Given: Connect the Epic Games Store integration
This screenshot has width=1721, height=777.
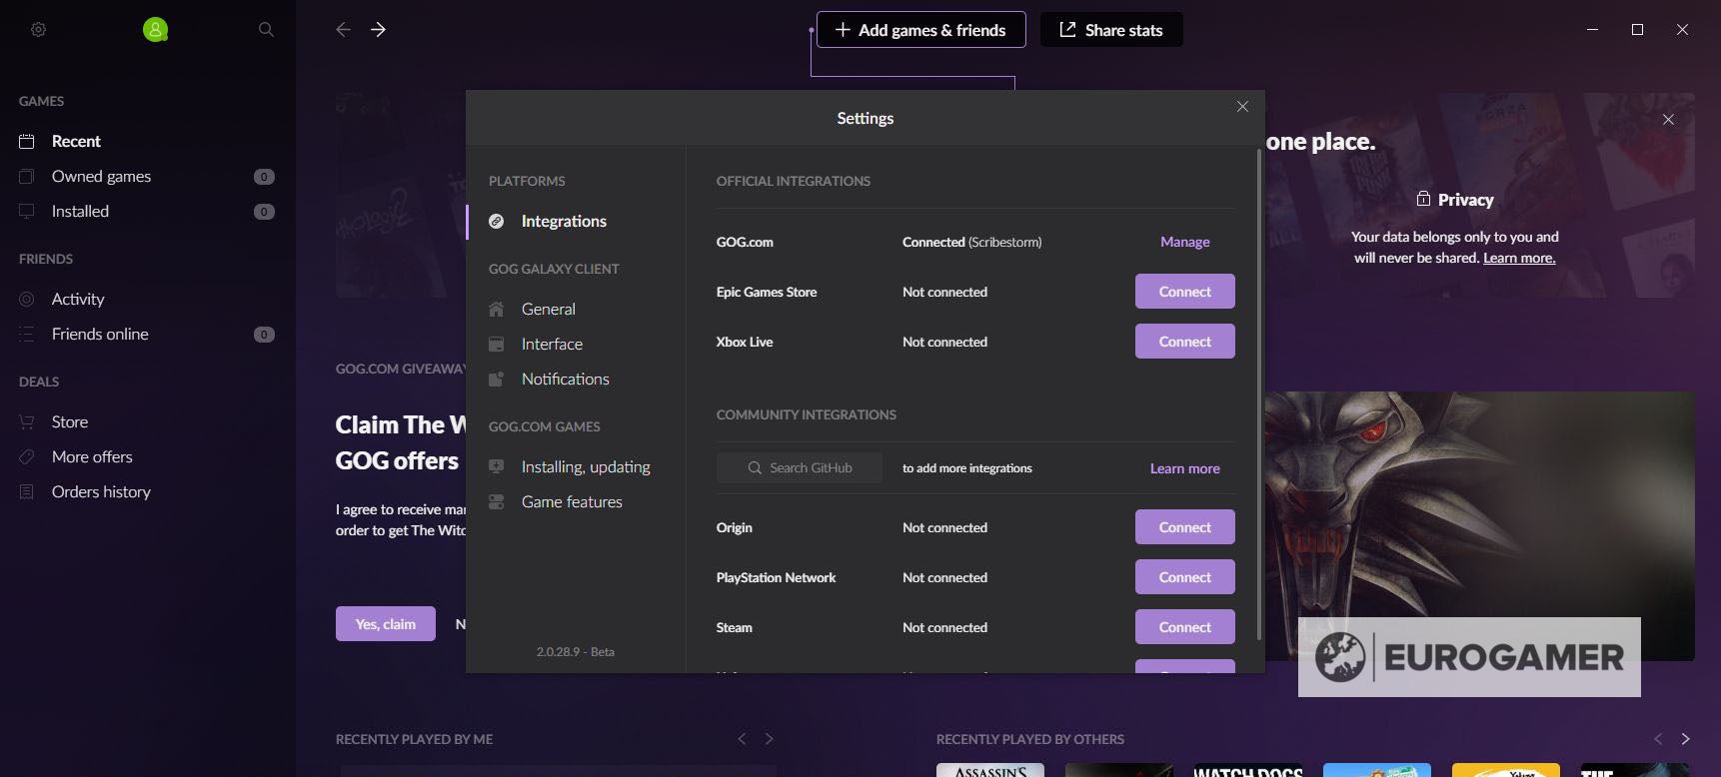Looking at the screenshot, I should point(1184,292).
